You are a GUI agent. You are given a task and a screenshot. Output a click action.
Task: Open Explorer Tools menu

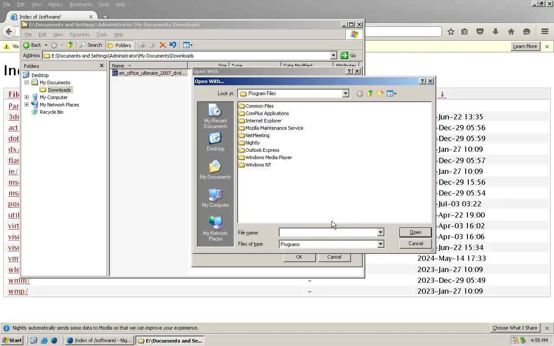(102, 35)
